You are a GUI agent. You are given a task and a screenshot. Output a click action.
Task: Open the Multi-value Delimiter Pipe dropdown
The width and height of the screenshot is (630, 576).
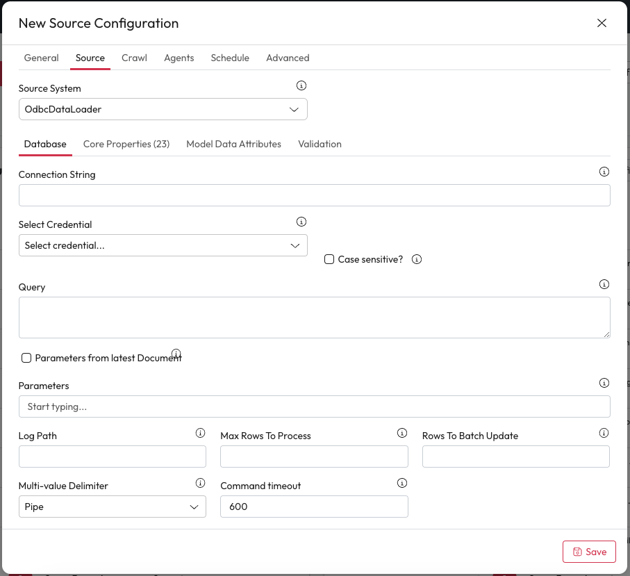pyautogui.click(x=112, y=507)
